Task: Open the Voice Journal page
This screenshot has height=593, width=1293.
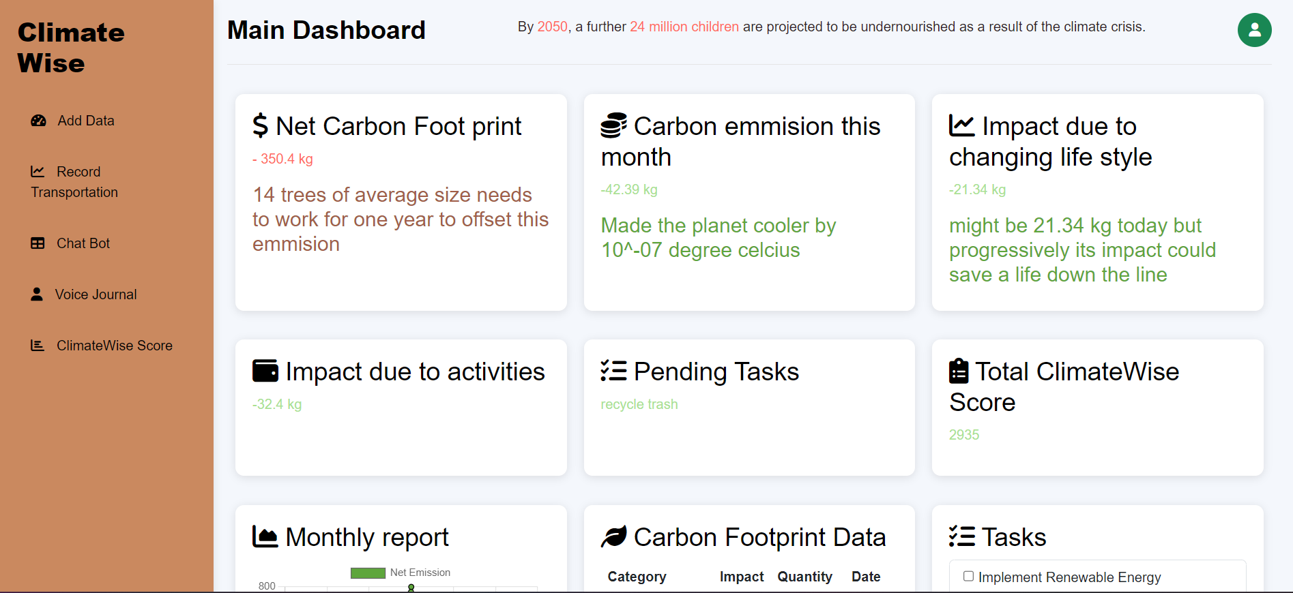Action: point(96,294)
